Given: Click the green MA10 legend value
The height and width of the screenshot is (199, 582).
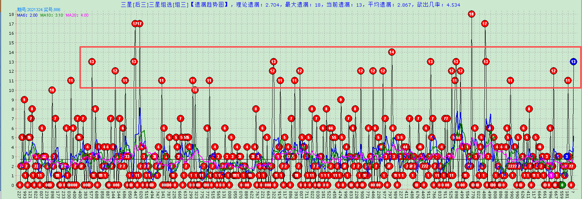Looking at the screenshot, I should 59,15.
